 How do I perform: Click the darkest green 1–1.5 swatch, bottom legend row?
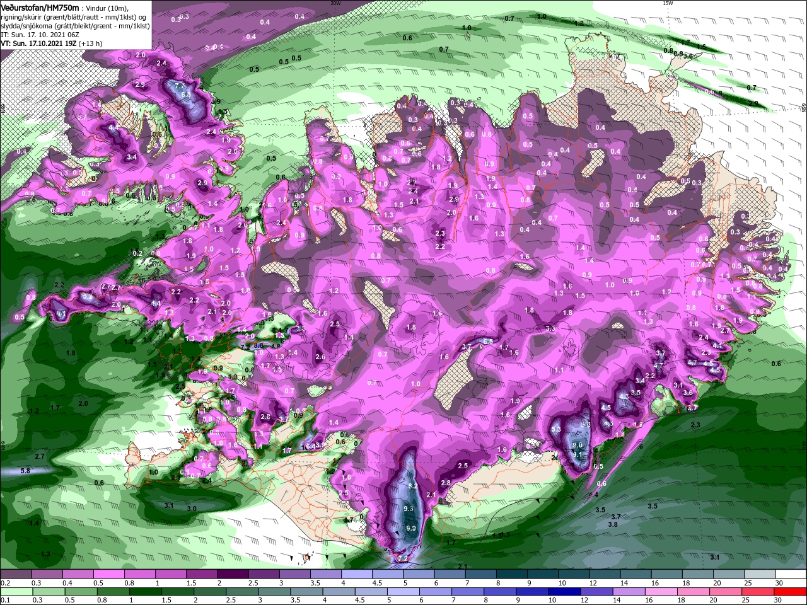pos(146,592)
